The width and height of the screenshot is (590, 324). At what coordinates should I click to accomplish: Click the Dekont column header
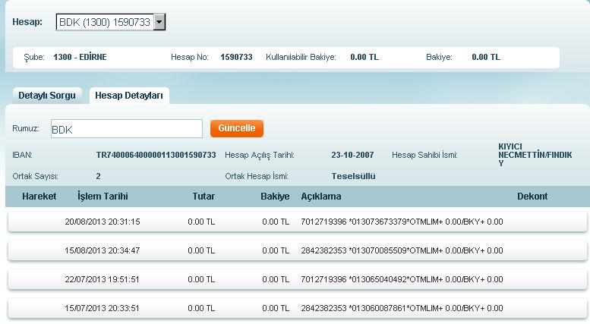click(532, 197)
